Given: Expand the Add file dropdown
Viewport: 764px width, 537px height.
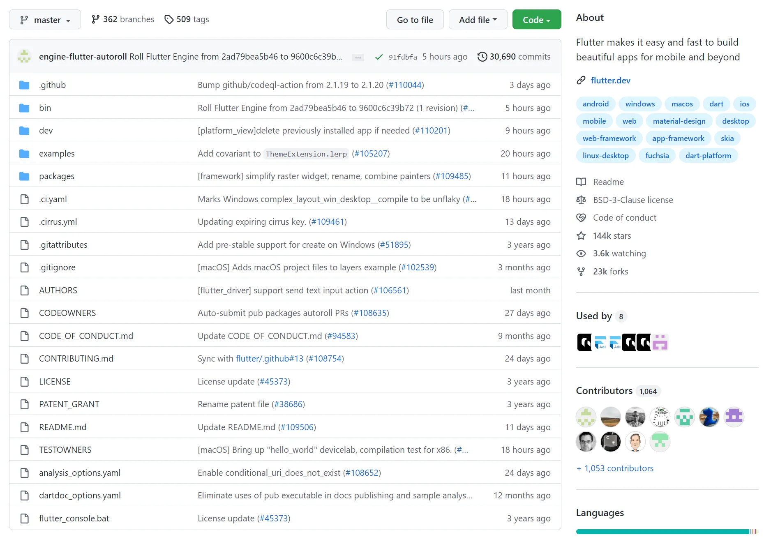Looking at the screenshot, I should [478, 20].
